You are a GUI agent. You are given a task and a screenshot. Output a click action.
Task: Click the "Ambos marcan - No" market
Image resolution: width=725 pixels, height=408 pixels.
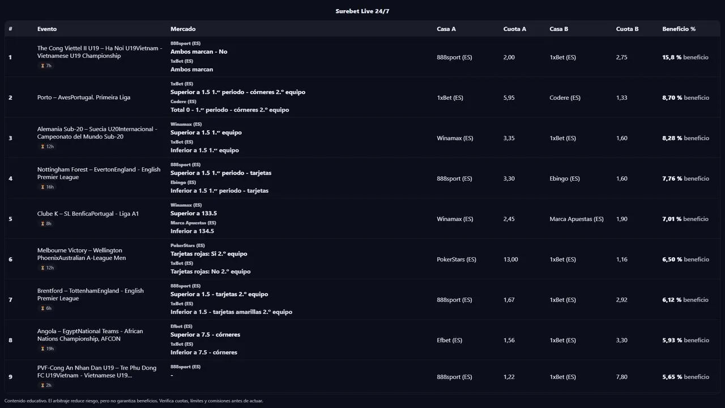pos(199,52)
